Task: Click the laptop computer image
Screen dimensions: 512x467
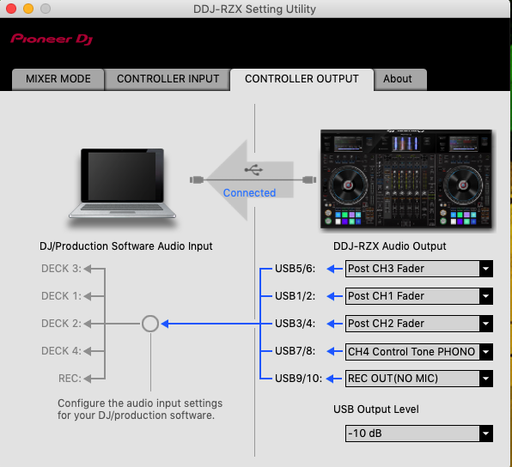Action: pyautogui.click(x=122, y=184)
